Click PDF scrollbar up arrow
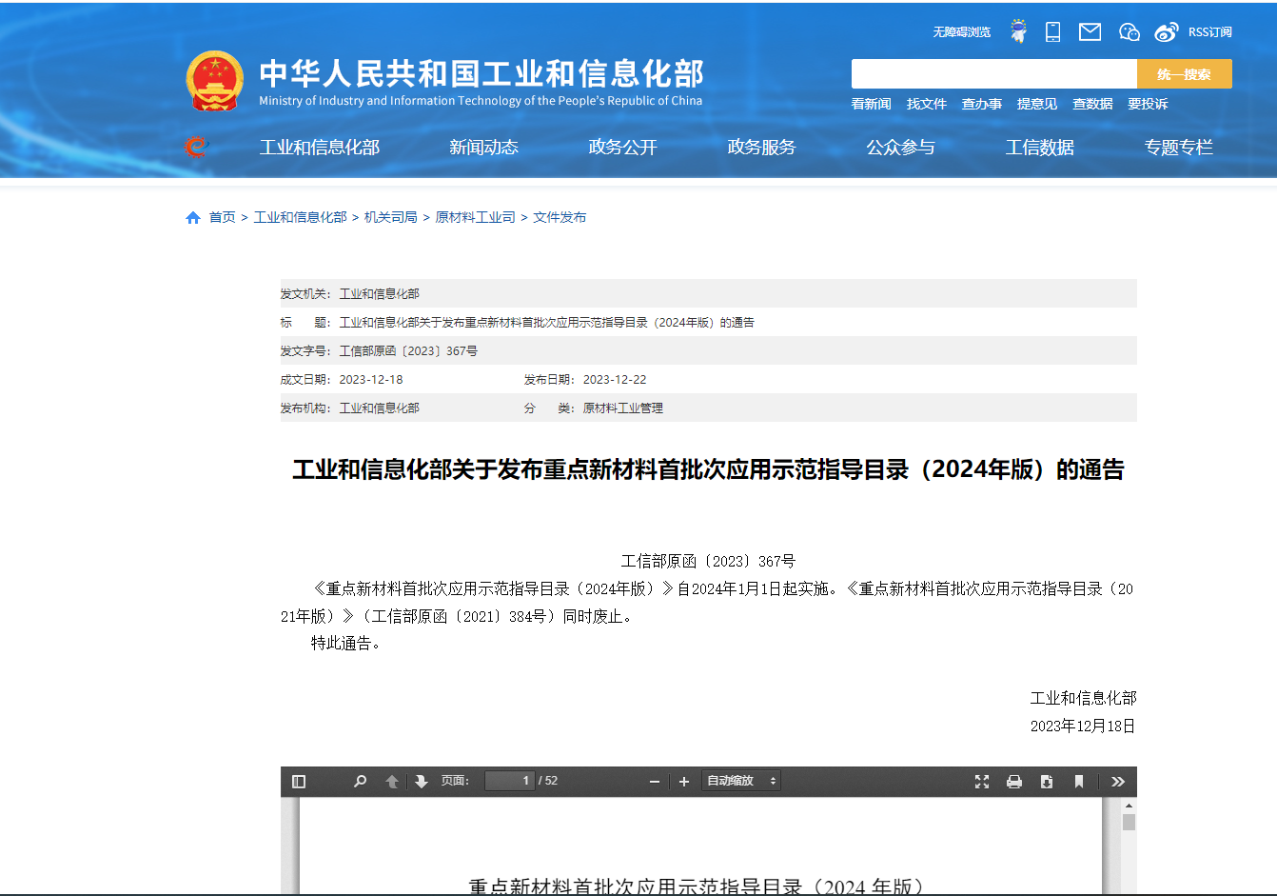The height and width of the screenshot is (896, 1277). point(1129,806)
